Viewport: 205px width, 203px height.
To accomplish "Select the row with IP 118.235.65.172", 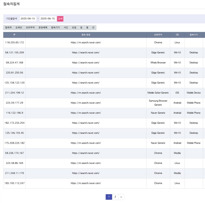I will point(14,43).
